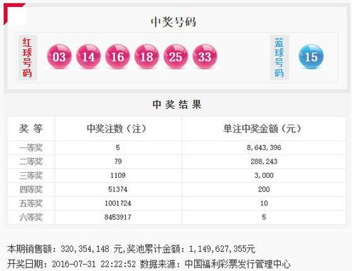Click the red ball numbered 03
The image size is (352, 271).
coord(59,56)
